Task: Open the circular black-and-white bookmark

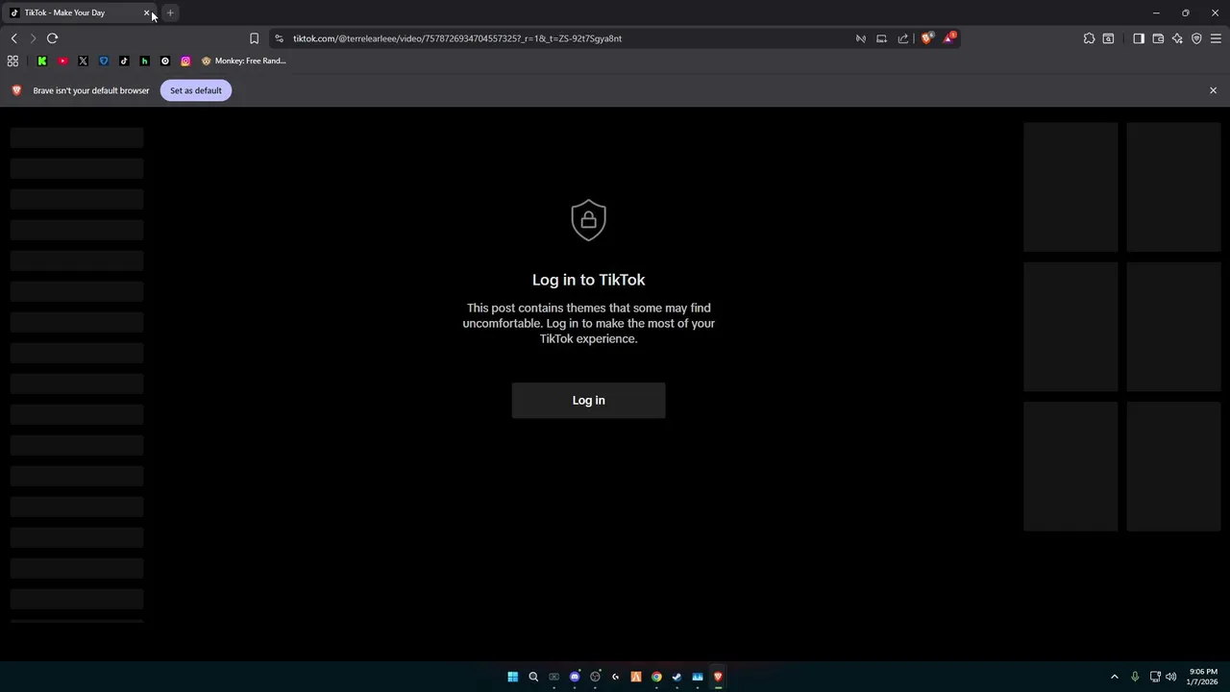Action: coord(165,61)
